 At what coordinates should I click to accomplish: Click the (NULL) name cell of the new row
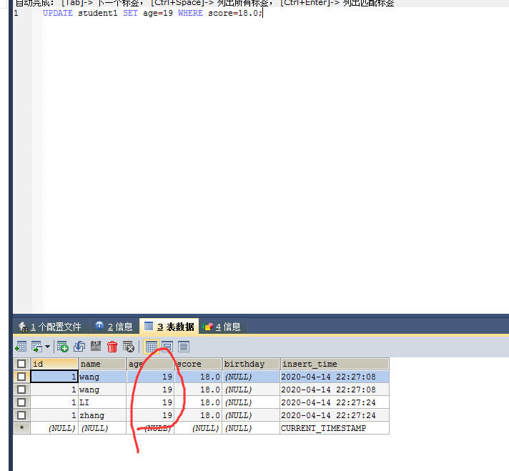(x=102, y=428)
